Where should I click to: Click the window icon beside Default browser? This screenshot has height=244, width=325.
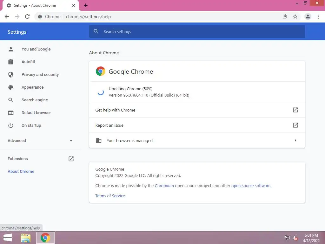(x=11, y=113)
